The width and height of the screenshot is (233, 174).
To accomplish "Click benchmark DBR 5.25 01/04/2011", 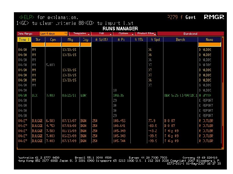I will 181,95.
